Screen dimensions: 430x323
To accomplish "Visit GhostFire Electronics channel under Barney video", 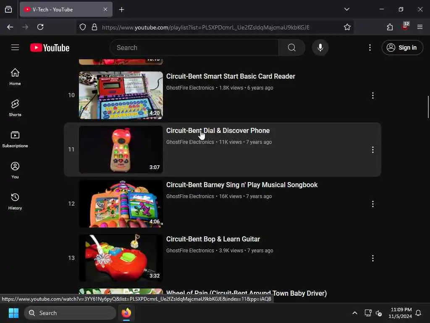I will pyautogui.click(x=190, y=196).
